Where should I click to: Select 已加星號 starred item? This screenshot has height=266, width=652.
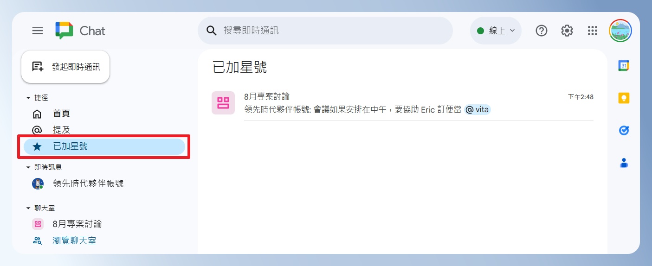point(104,146)
